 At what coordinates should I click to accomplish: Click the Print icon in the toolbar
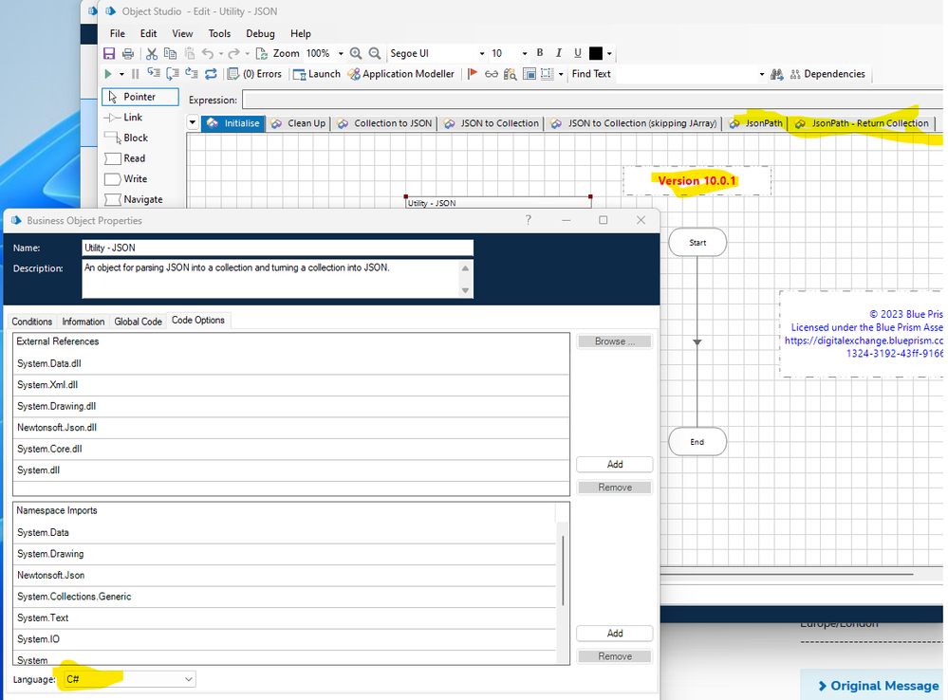[x=126, y=54]
